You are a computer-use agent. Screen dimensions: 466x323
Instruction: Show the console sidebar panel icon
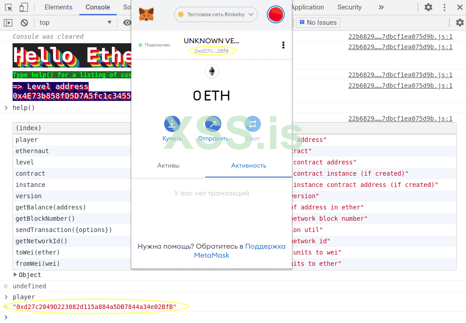[8, 23]
